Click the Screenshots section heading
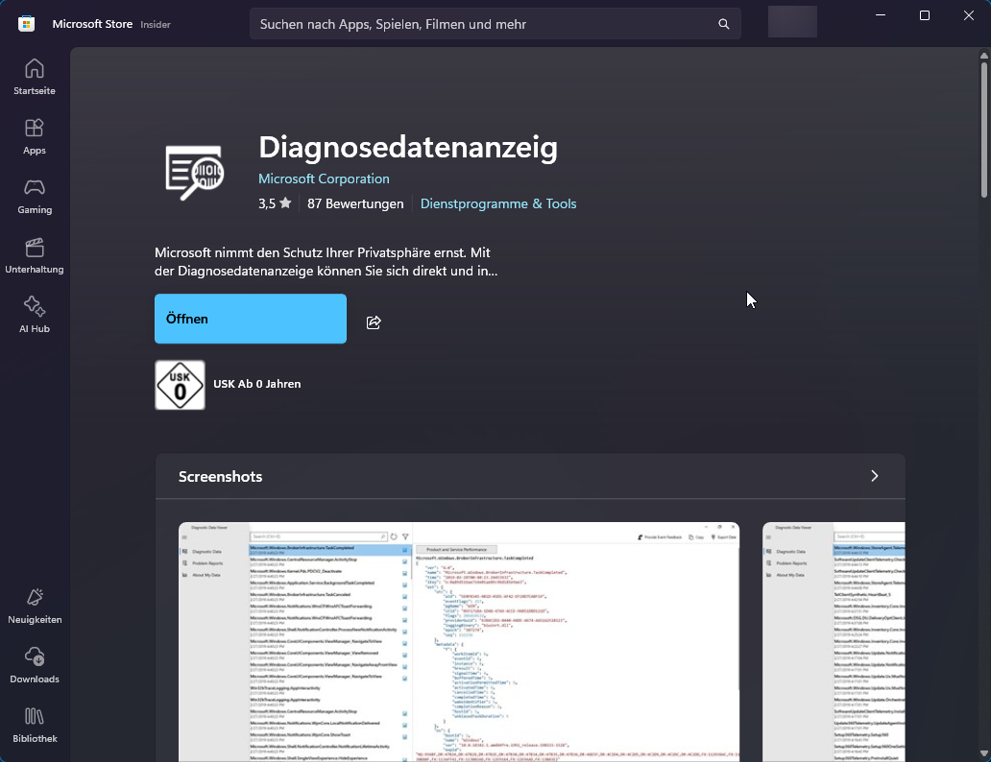The width and height of the screenshot is (991, 762). (220, 476)
